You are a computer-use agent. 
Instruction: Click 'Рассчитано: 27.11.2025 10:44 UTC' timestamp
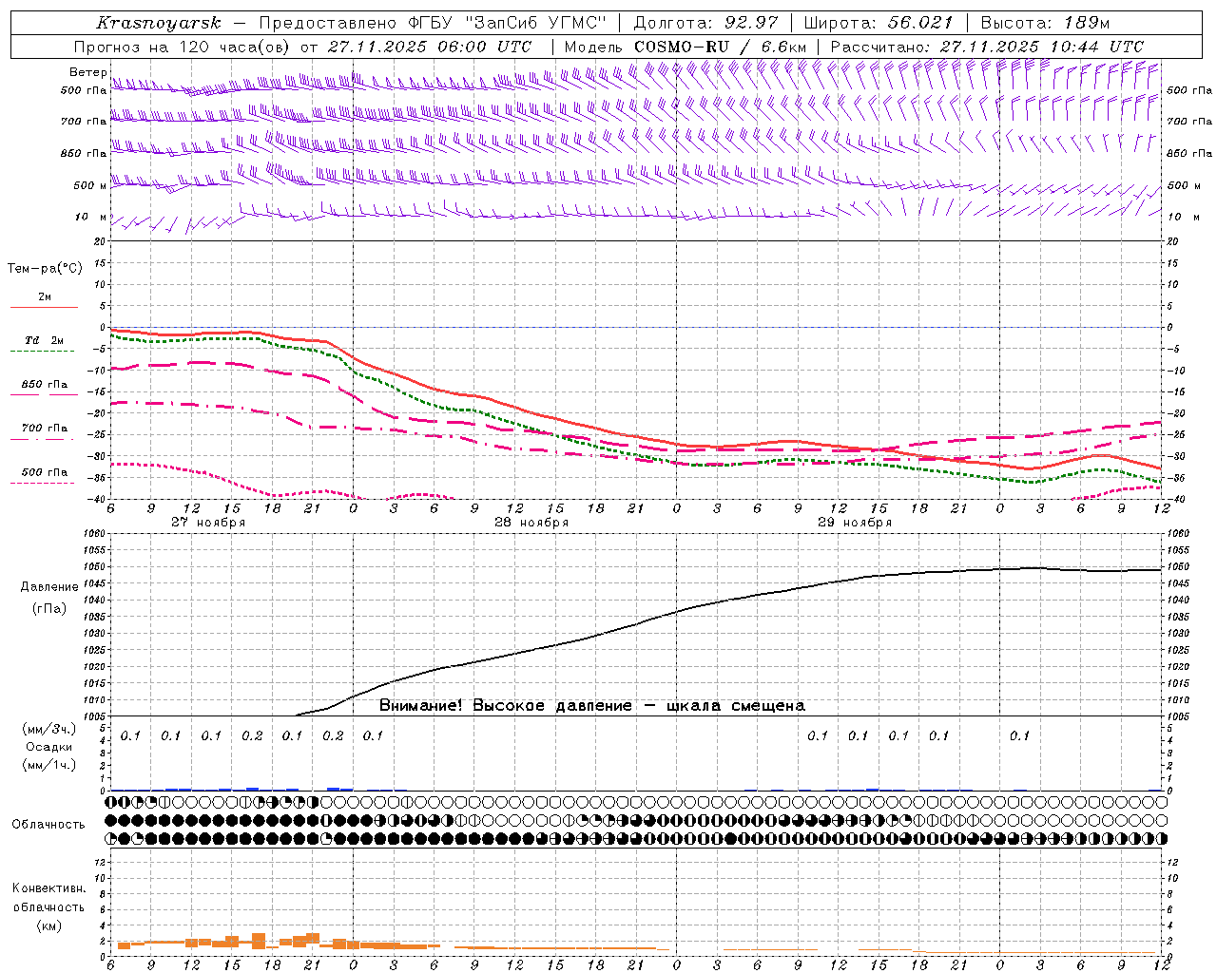click(x=987, y=47)
